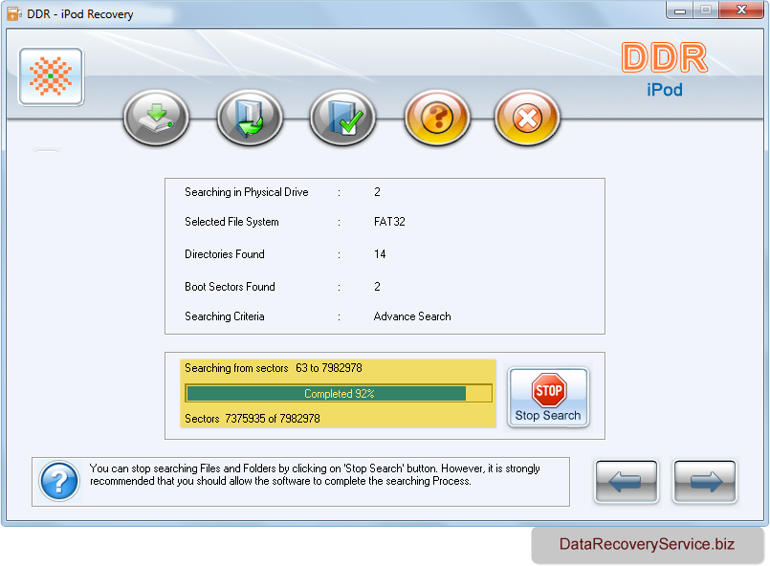Click the stop search hint message text
770x566 pixels.
(x=315, y=474)
